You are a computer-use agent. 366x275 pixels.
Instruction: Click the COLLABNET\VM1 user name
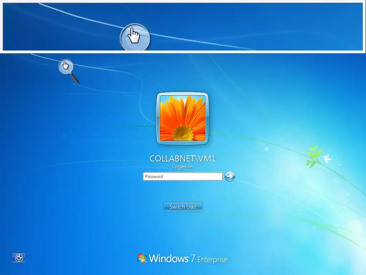(183, 159)
